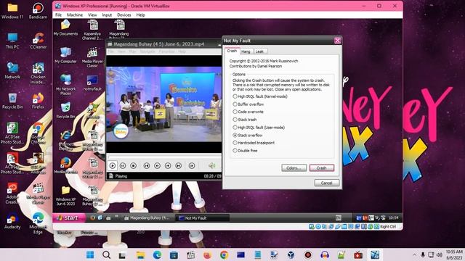Select My Documents icon on XP desktop

[65, 28]
